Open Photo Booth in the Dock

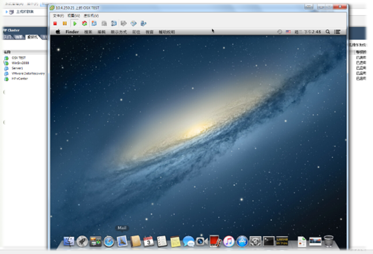point(215,241)
